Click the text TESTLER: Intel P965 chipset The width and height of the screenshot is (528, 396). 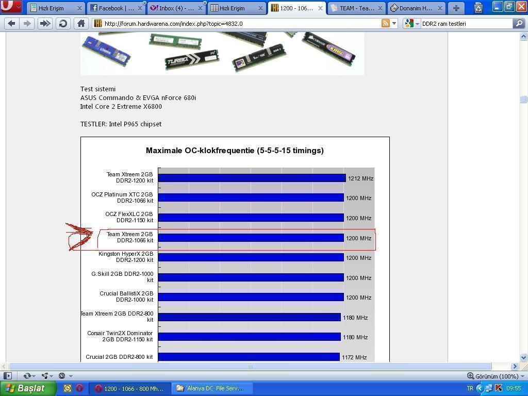pos(121,124)
